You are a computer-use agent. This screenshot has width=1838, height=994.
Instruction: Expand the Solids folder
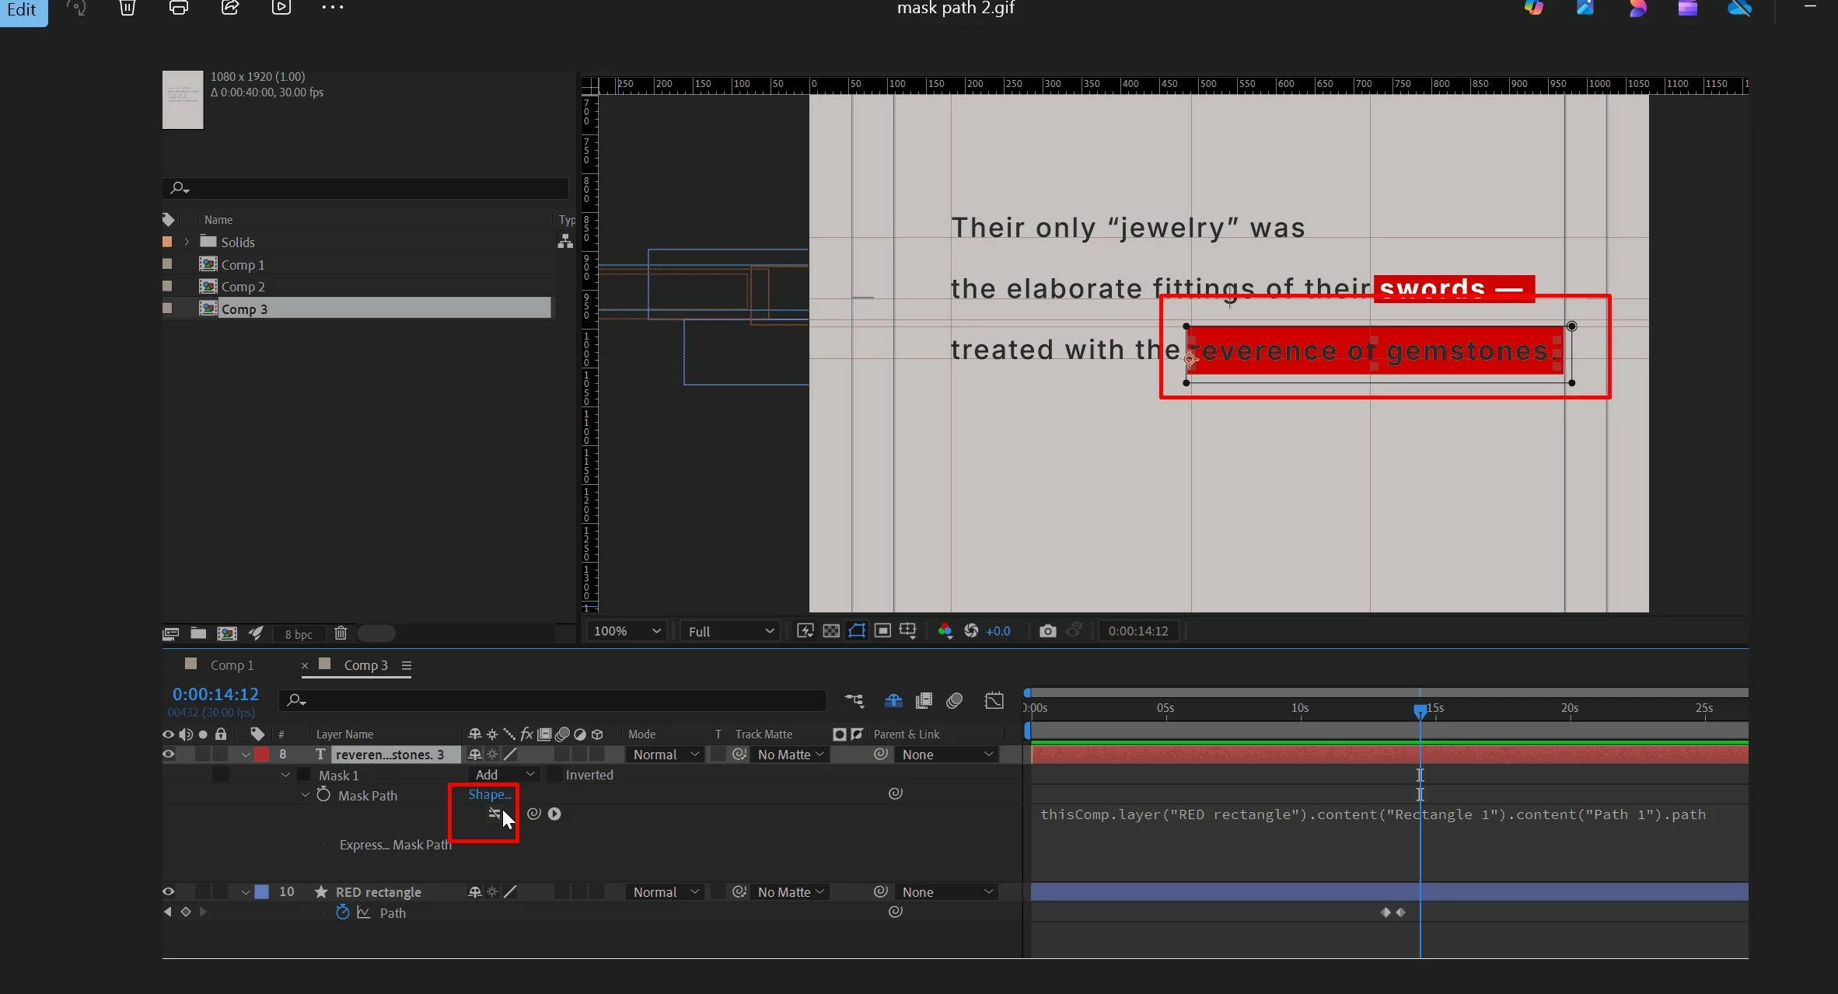click(x=187, y=242)
